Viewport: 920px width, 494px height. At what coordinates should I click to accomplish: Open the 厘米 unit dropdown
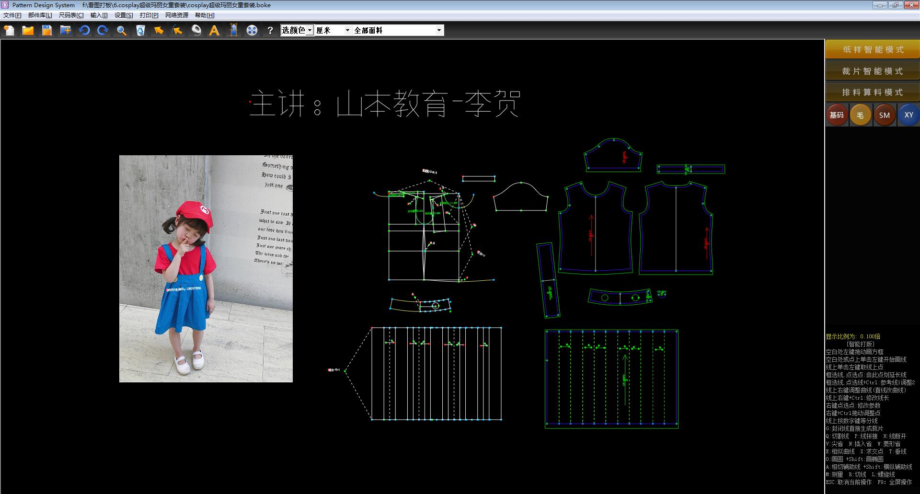pos(333,30)
